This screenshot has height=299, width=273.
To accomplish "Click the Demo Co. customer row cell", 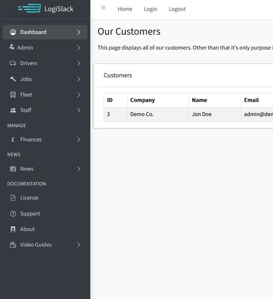I will [142, 114].
